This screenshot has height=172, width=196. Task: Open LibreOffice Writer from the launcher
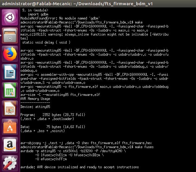coord(10,72)
